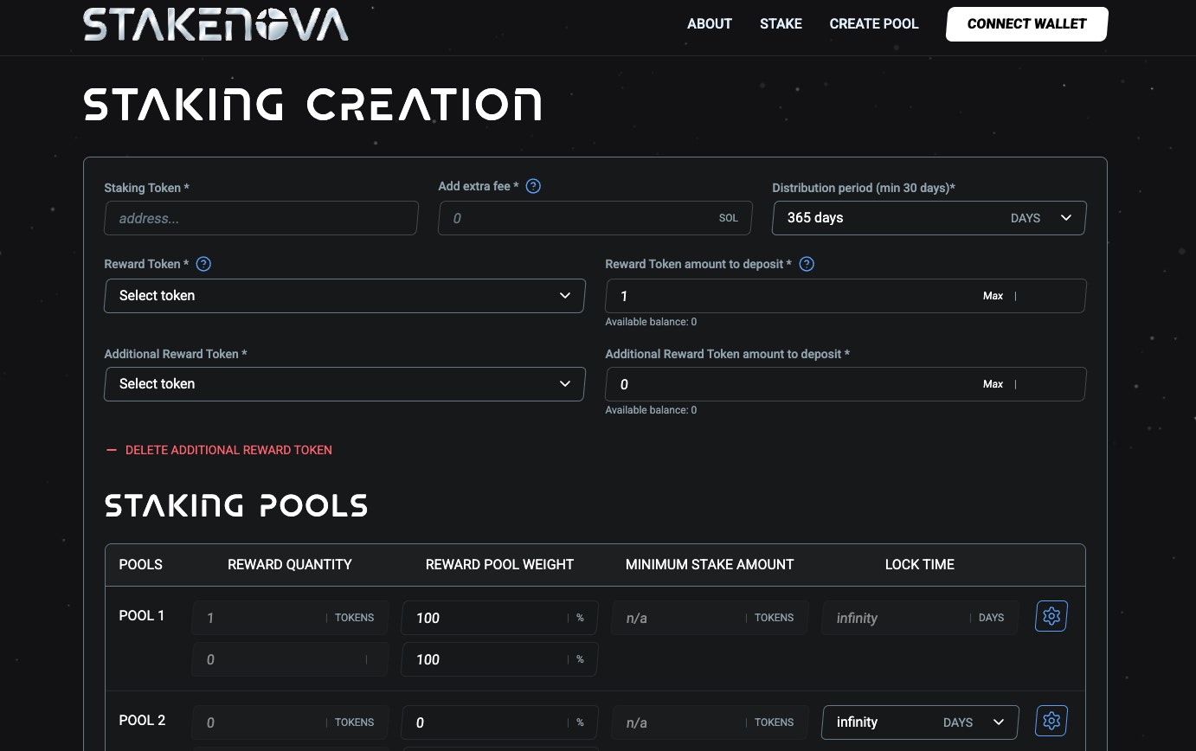Viewport: 1196px width, 751px height.
Task: Open Pool 1 settings gear
Action: [1051, 616]
